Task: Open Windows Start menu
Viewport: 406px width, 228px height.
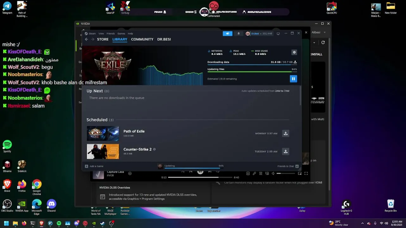Action: pyautogui.click(x=6, y=223)
